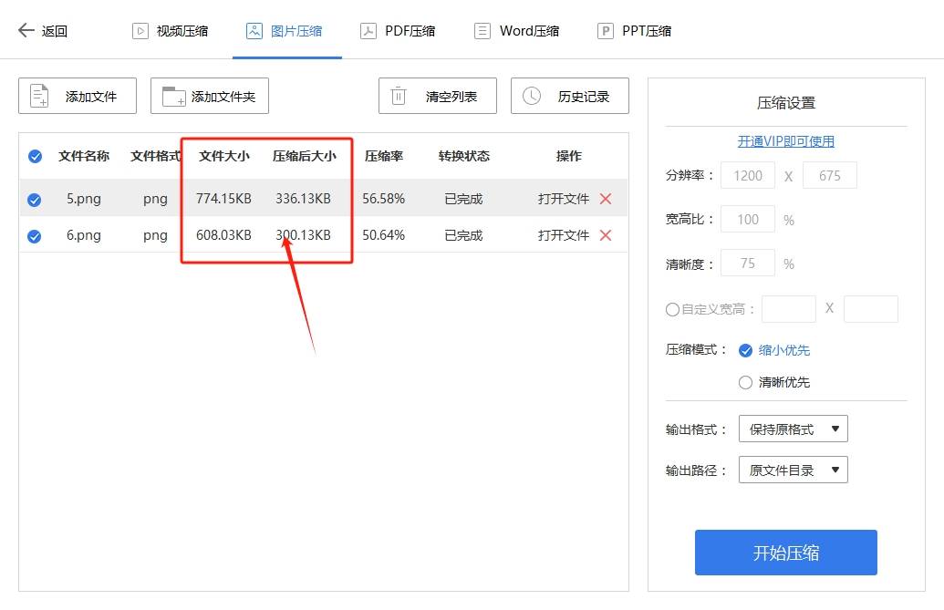Open the 输出路径 dropdown
Viewport: 944px width, 610px height.
pos(792,470)
